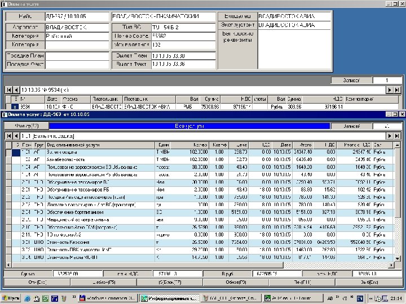Click the Цена column header

[238, 145]
